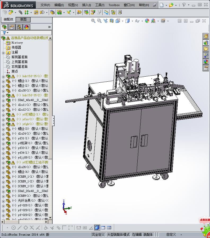
Task: Click the Exploded View icon
Action: pos(93,12)
